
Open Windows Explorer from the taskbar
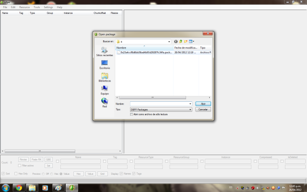[x=32, y=188]
